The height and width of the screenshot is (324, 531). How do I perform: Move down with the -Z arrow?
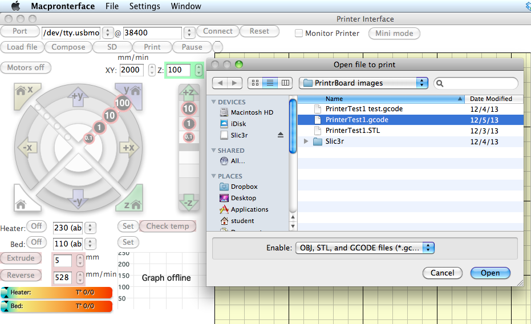[189, 203]
